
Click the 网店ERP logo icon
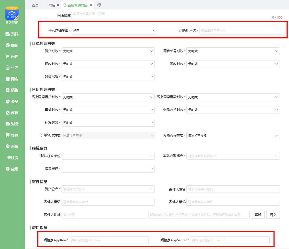click(12, 13)
